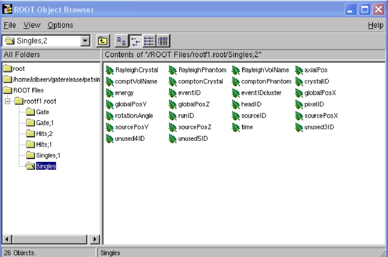The width and height of the screenshot is (388, 257).
Task: Collapse the rootf1.root tree node
Action: [x=8, y=101]
